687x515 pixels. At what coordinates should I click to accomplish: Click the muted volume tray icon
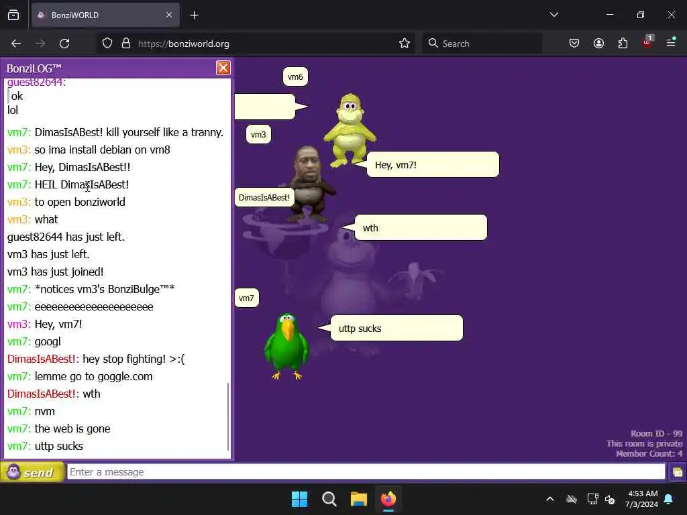click(x=609, y=499)
